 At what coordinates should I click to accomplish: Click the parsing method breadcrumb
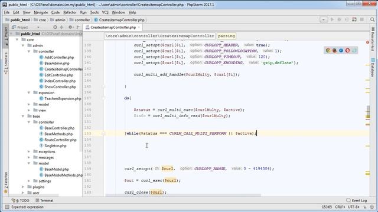pos(226,36)
